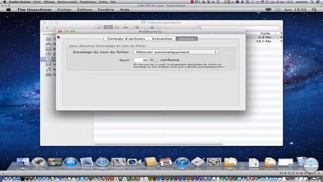Switch Finder to list view
Viewport: 323px width, 182px height.
click(108, 27)
